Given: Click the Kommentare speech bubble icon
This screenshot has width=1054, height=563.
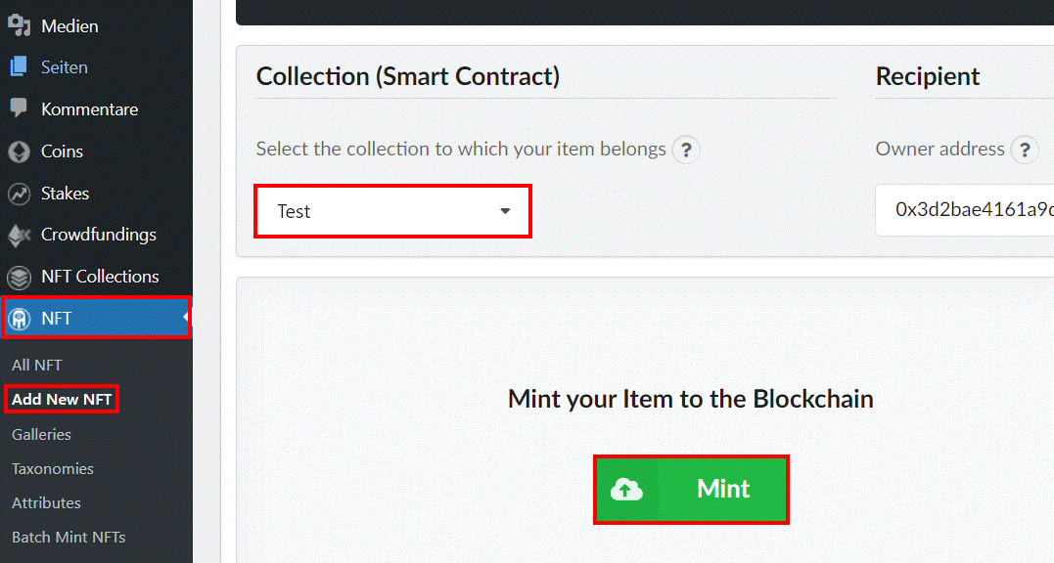Looking at the screenshot, I should [19, 108].
